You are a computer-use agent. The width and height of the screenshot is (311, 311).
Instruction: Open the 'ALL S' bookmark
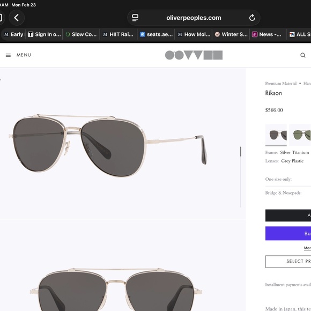pos(300,34)
